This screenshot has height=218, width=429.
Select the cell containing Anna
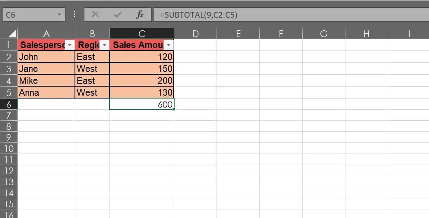pyautogui.click(x=46, y=92)
